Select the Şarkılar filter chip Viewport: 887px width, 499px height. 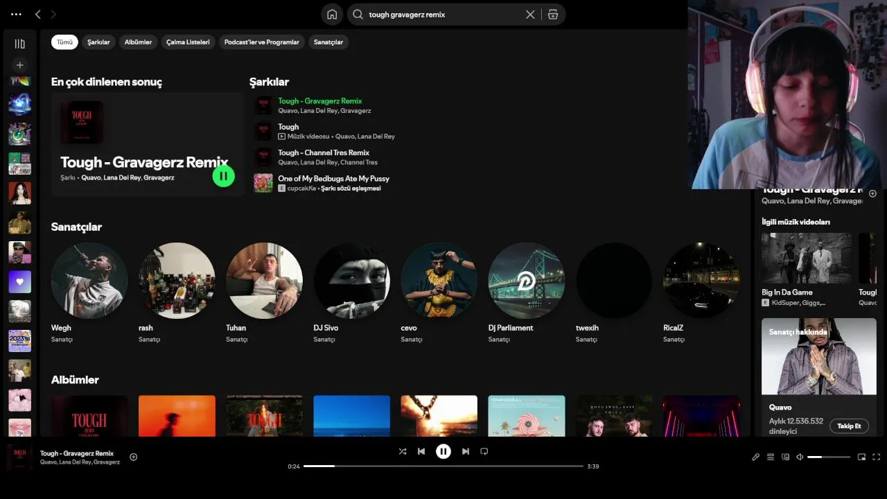click(x=98, y=42)
